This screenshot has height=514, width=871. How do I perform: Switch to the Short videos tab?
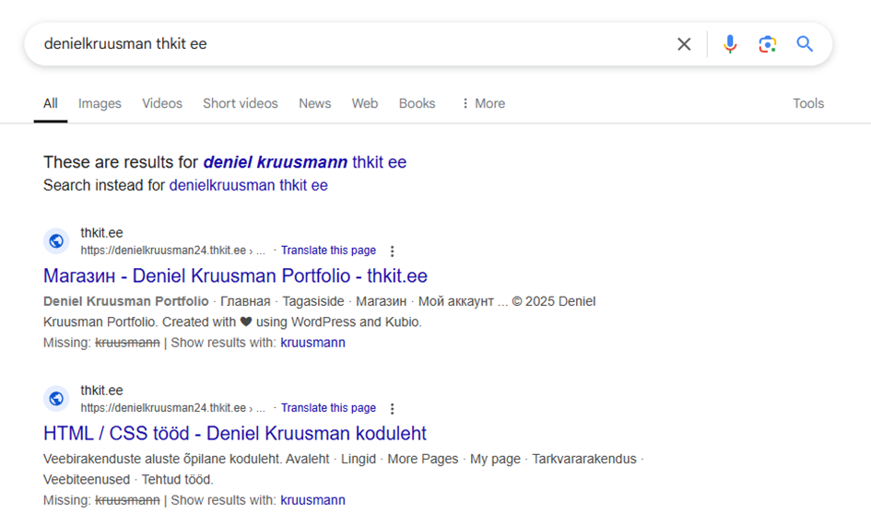[x=240, y=104]
